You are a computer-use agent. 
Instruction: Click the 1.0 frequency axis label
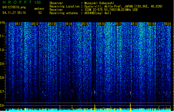[x=2, y=50]
